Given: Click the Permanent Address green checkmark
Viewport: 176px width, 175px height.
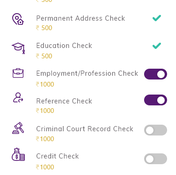Looking at the screenshot, I should click(x=157, y=18).
